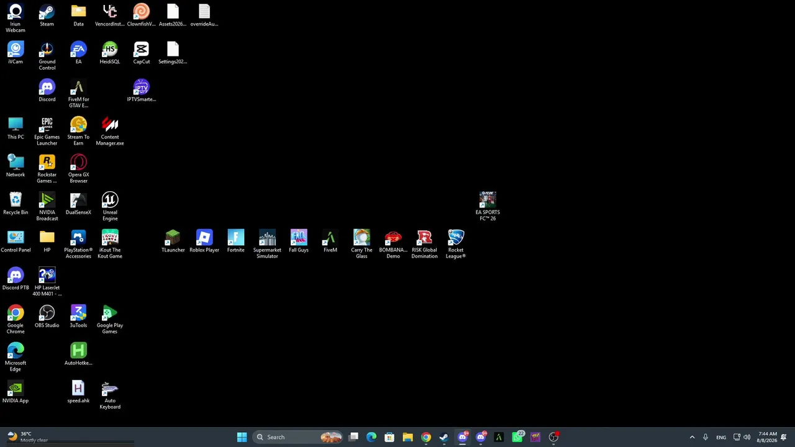795x447 pixels.
Task: Select the HeidiSQL desktop shortcut
Action: tap(110, 53)
